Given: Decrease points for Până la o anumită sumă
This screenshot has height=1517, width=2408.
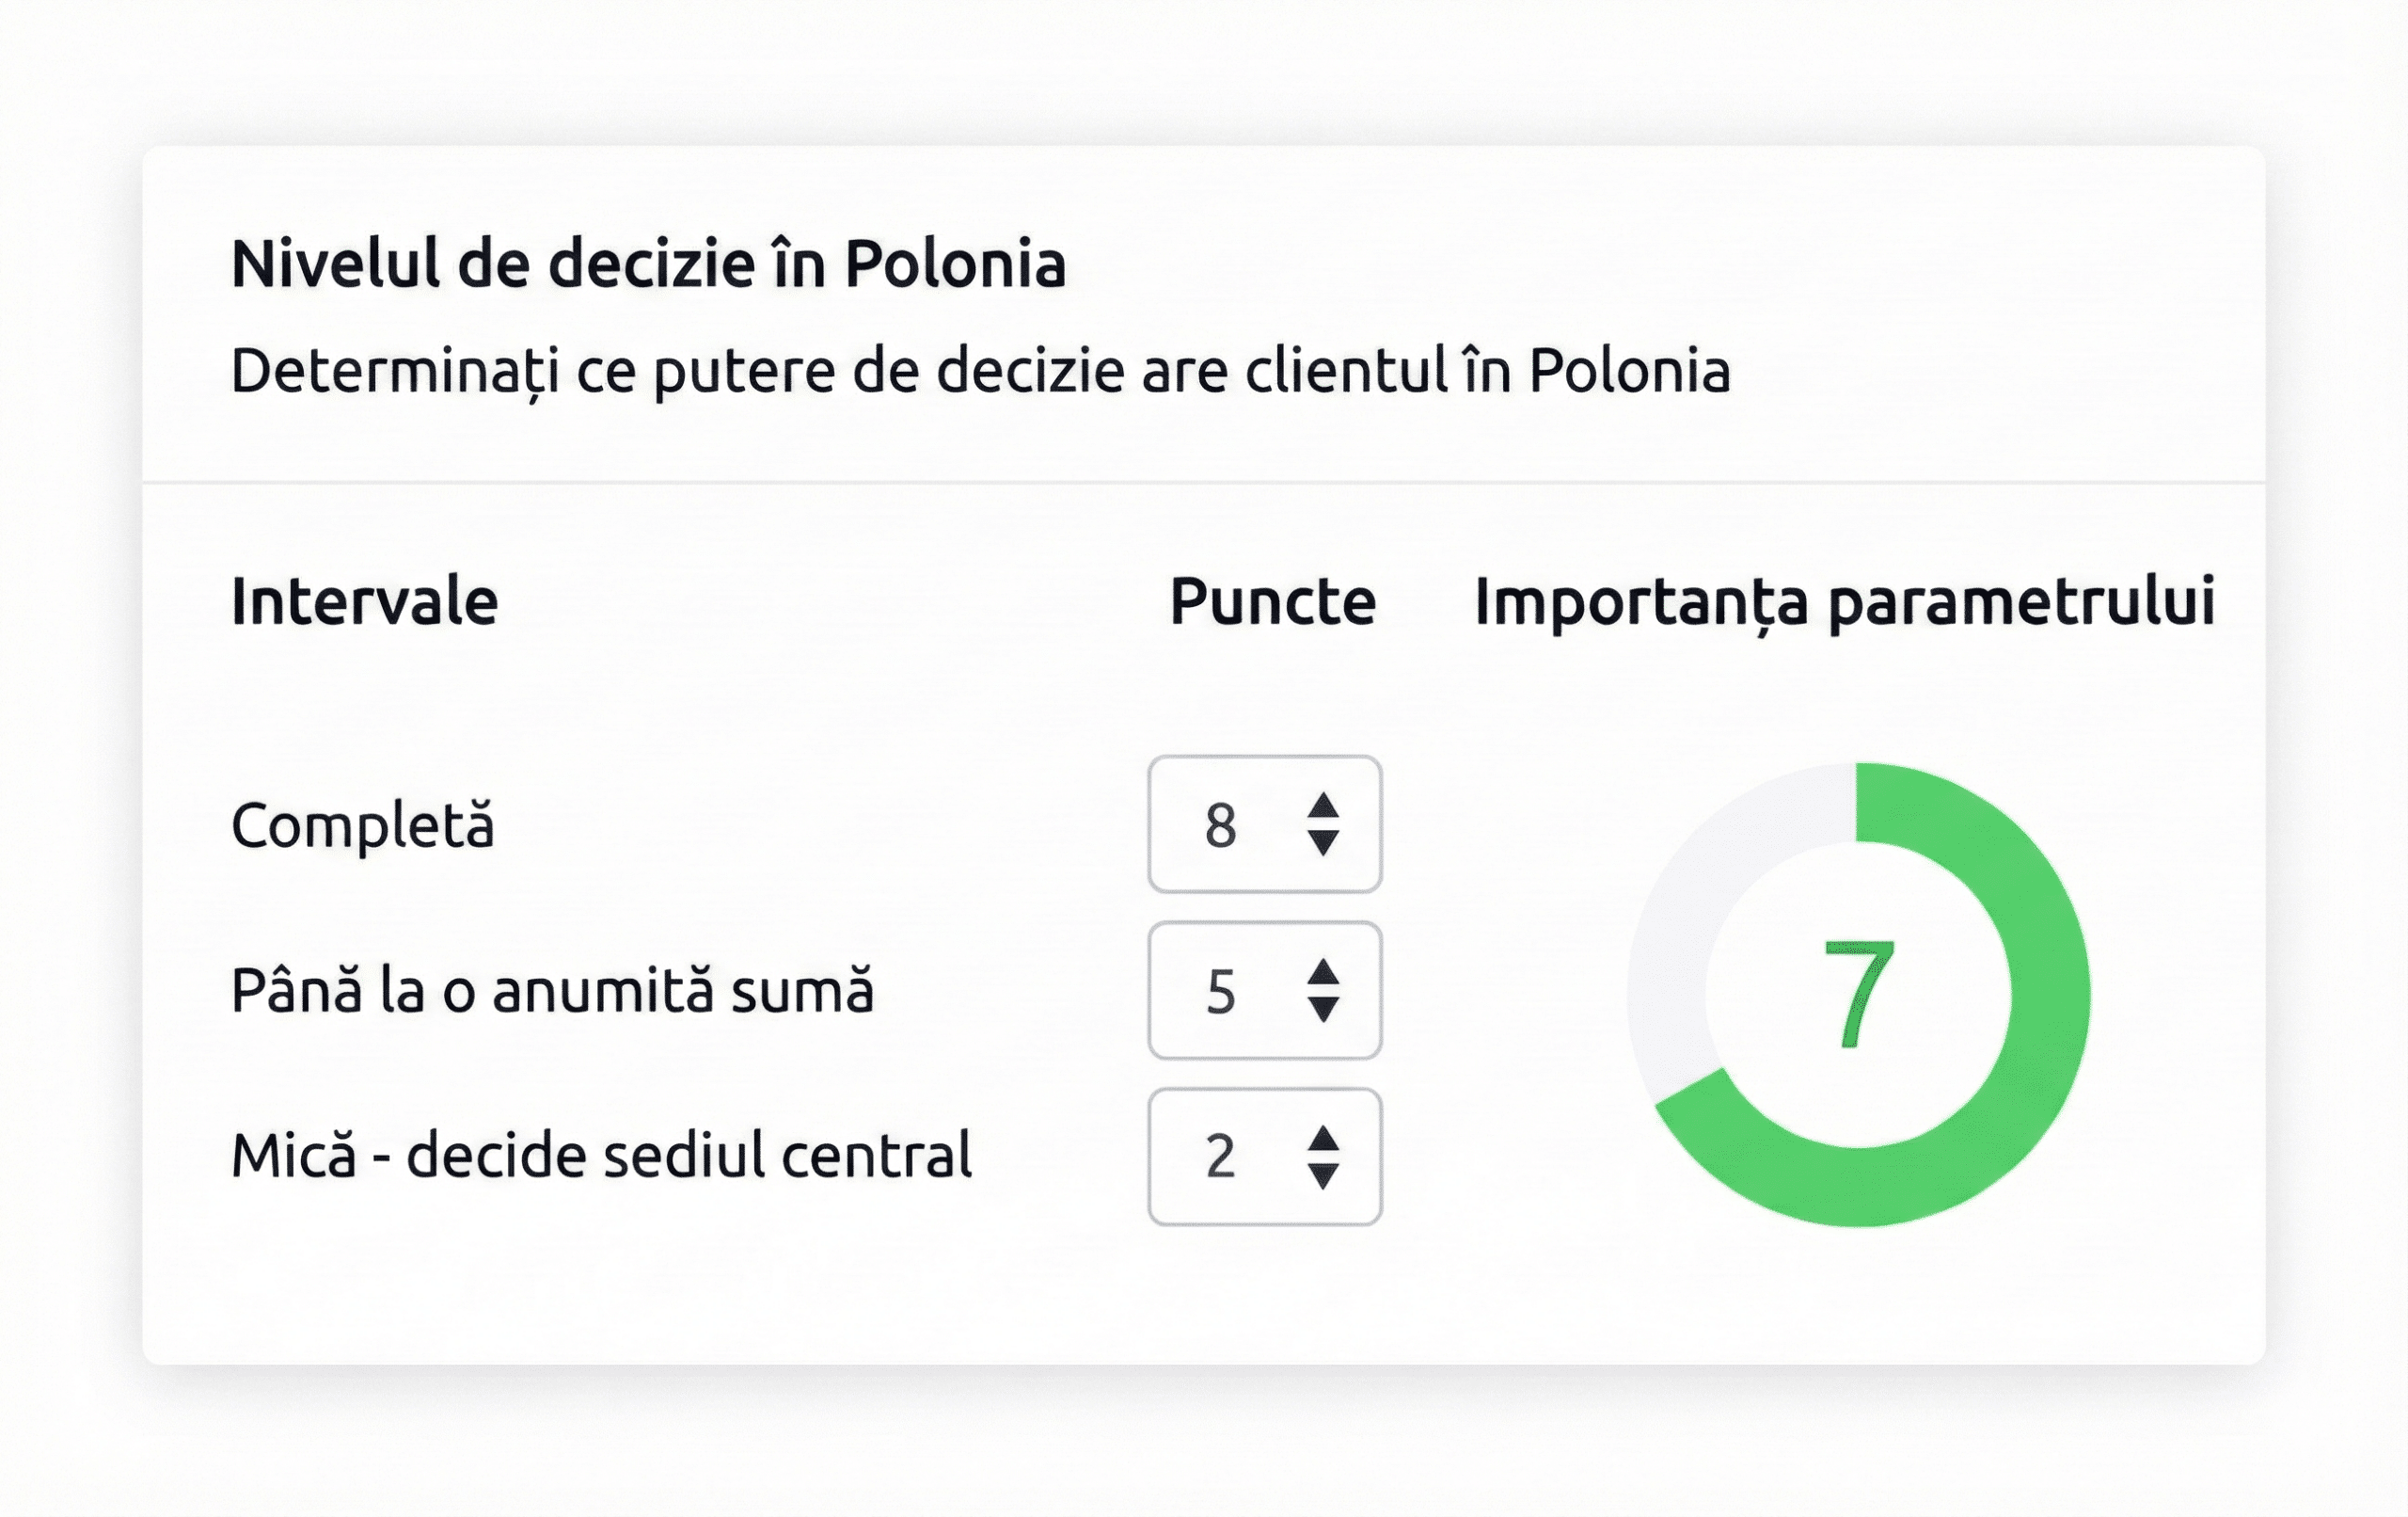Looking at the screenshot, I should click(x=1323, y=1011).
